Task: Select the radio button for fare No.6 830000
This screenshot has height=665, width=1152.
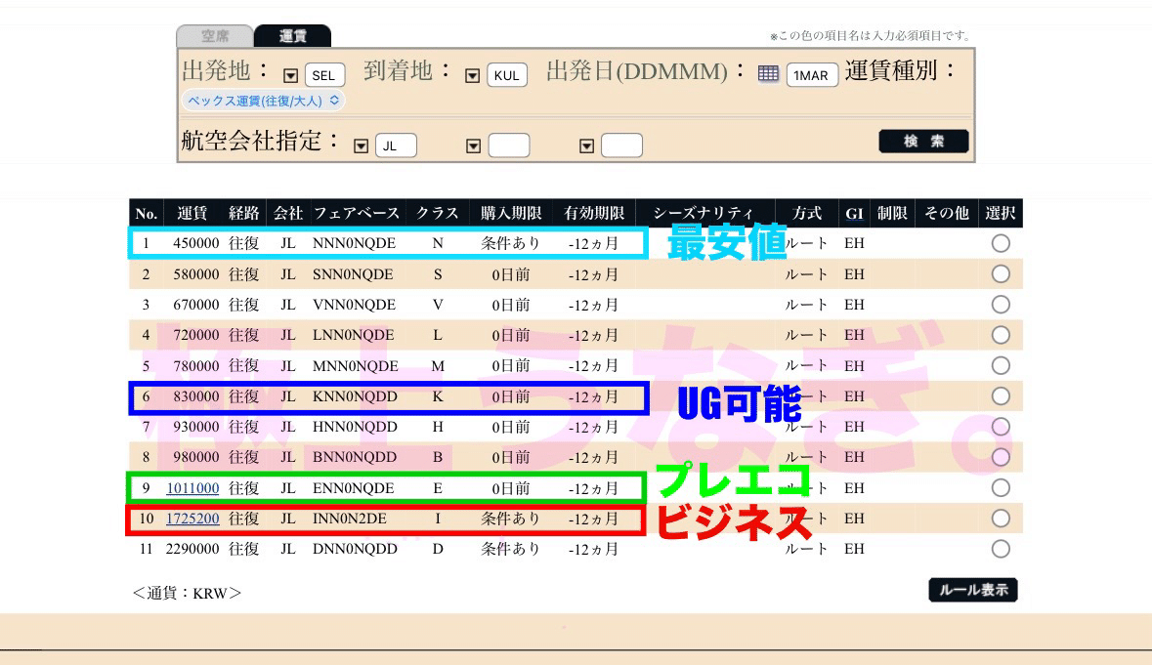Action: (x=1000, y=395)
